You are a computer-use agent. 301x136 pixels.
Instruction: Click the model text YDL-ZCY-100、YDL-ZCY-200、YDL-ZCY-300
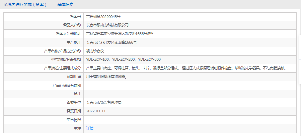[124, 59]
